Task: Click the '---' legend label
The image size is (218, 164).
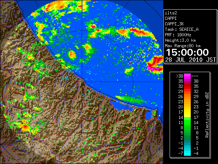Action: 195,76
